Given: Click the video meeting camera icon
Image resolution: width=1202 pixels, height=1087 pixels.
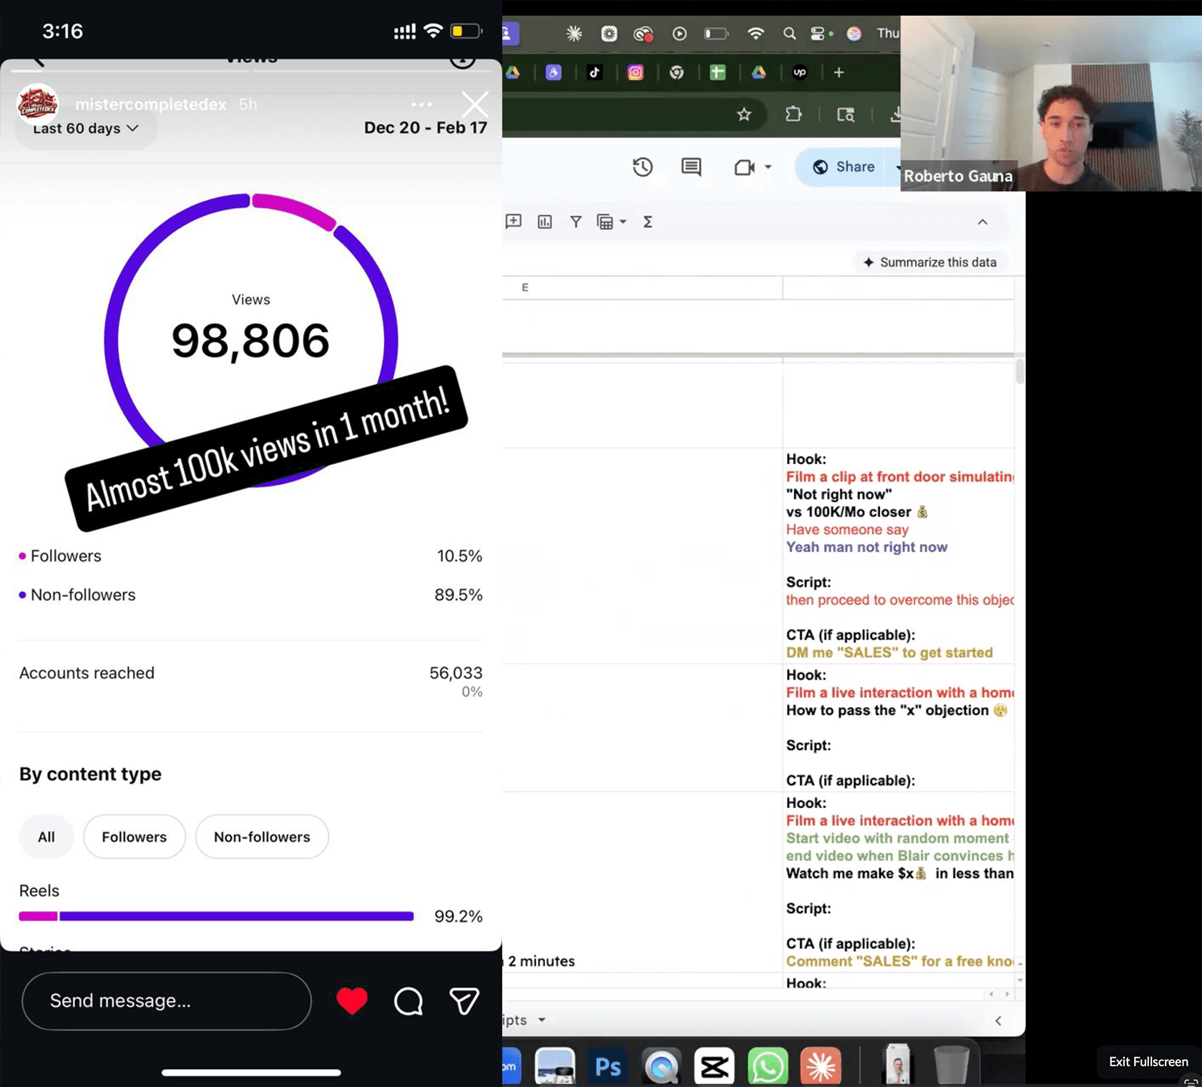Looking at the screenshot, I should click(745, 167).
